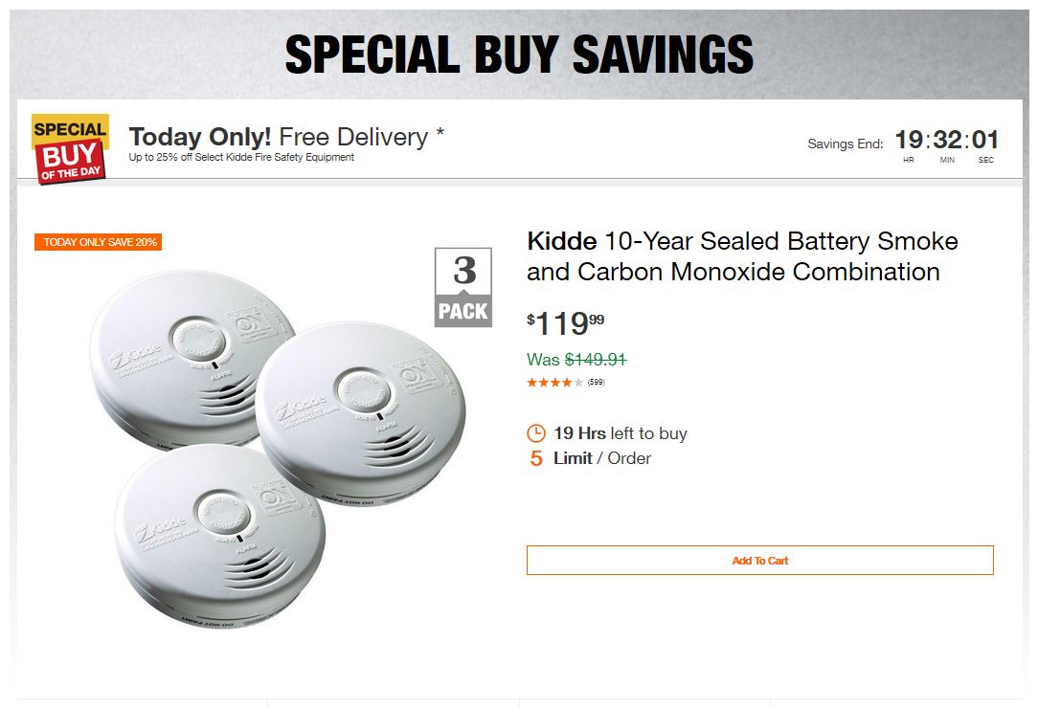
Task: Click the countdown hours value 19
Action: coord(909,142)
